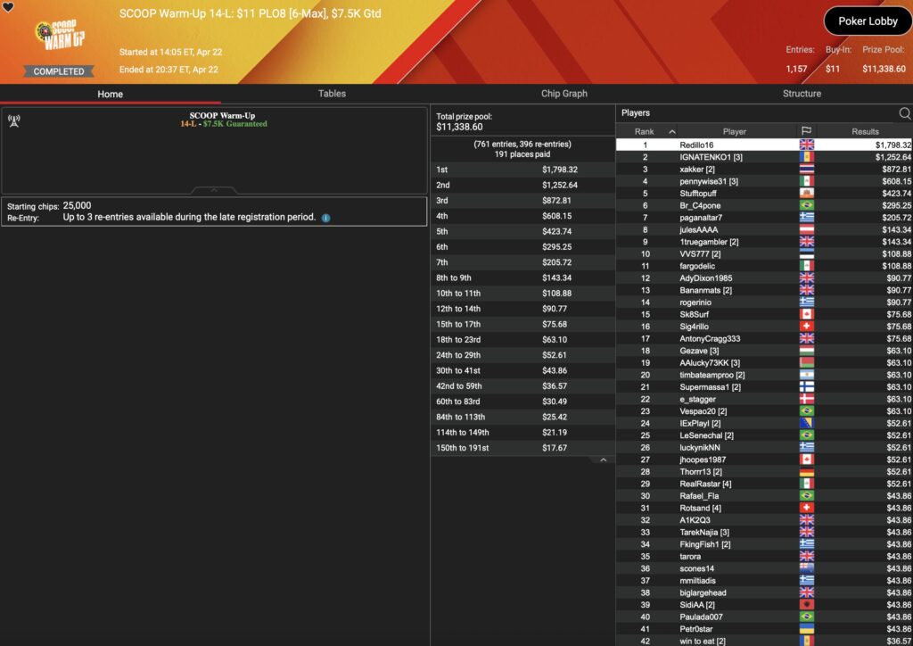The width and height of the screenshot is (913, 646).
Task: Select player FkingFish1 in the list
Action: (764, 544)
